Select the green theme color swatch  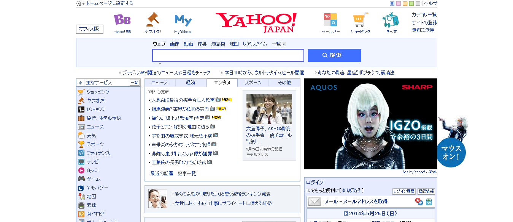click(411, 3)
